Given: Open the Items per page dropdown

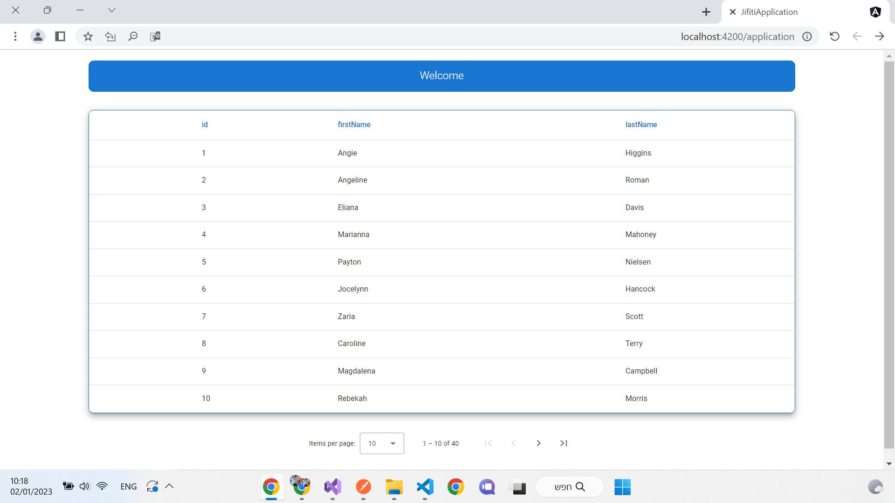Looking at the screenshot, I should coord(381,443).
